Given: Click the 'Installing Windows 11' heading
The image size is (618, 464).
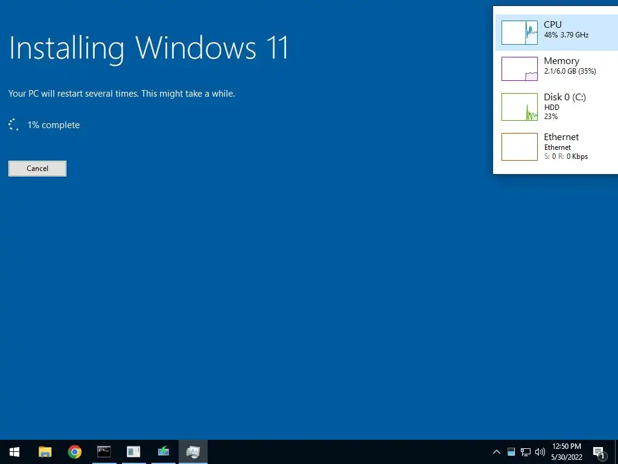Looking at the screenshot, I should (149, 49).
